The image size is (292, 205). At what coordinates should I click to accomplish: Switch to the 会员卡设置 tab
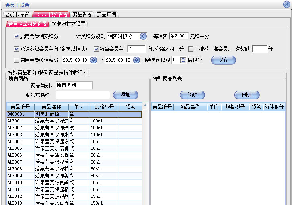pos(17,14)
